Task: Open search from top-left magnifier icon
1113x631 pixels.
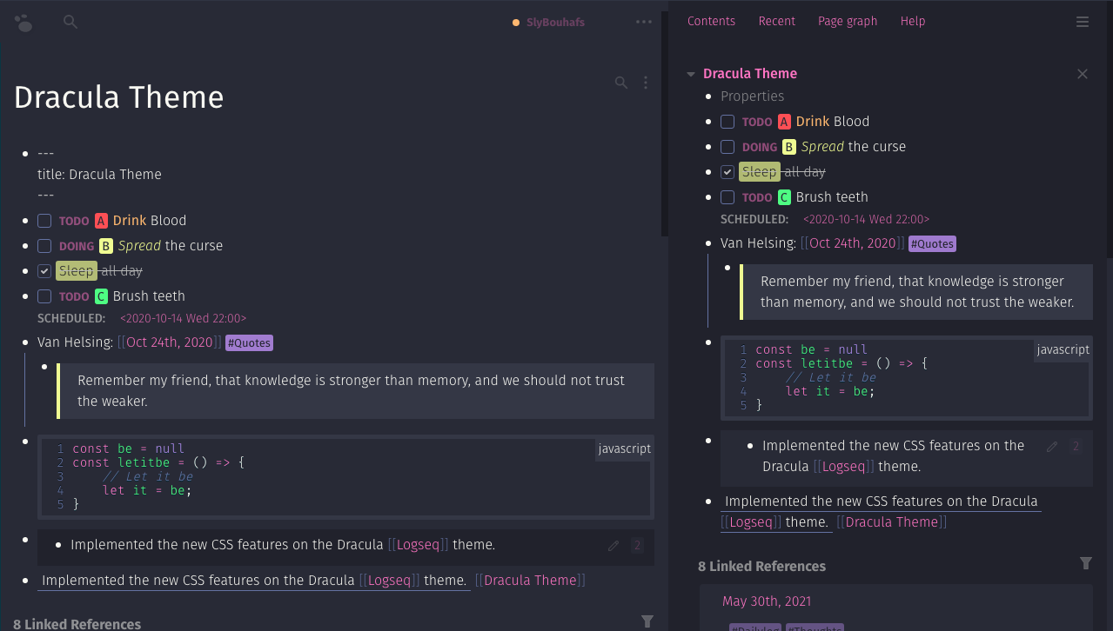Action: 70,23
